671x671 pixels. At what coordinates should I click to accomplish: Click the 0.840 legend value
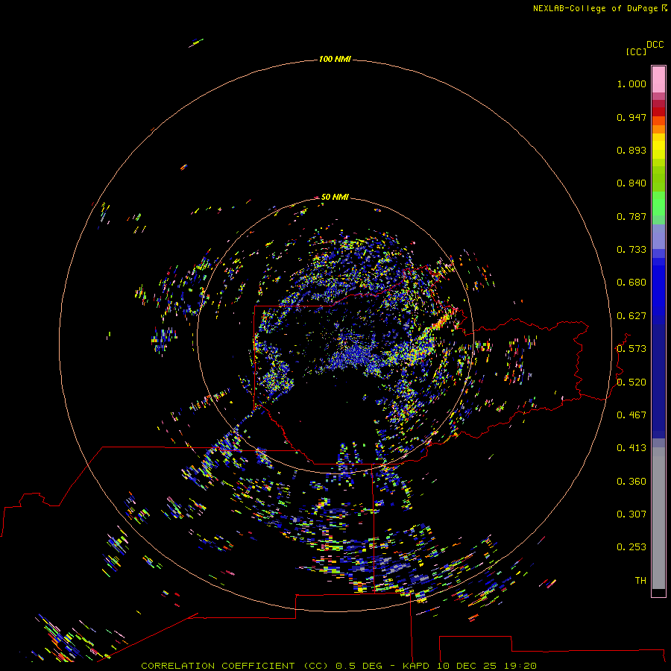click(631, 183)
